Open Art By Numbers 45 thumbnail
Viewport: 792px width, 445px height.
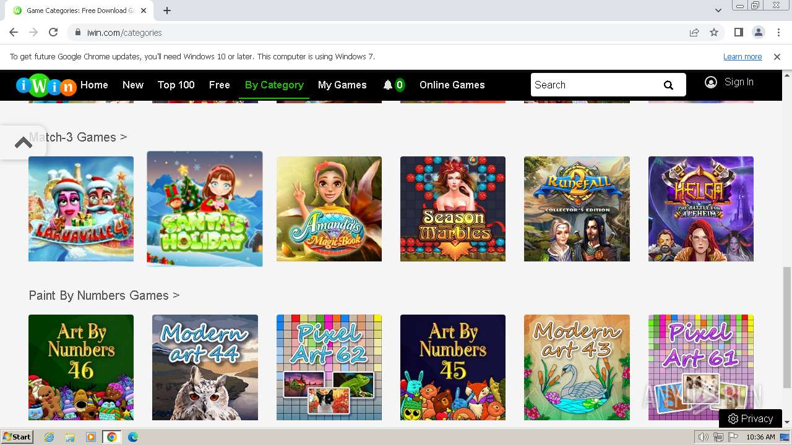[x=453, y=367]
